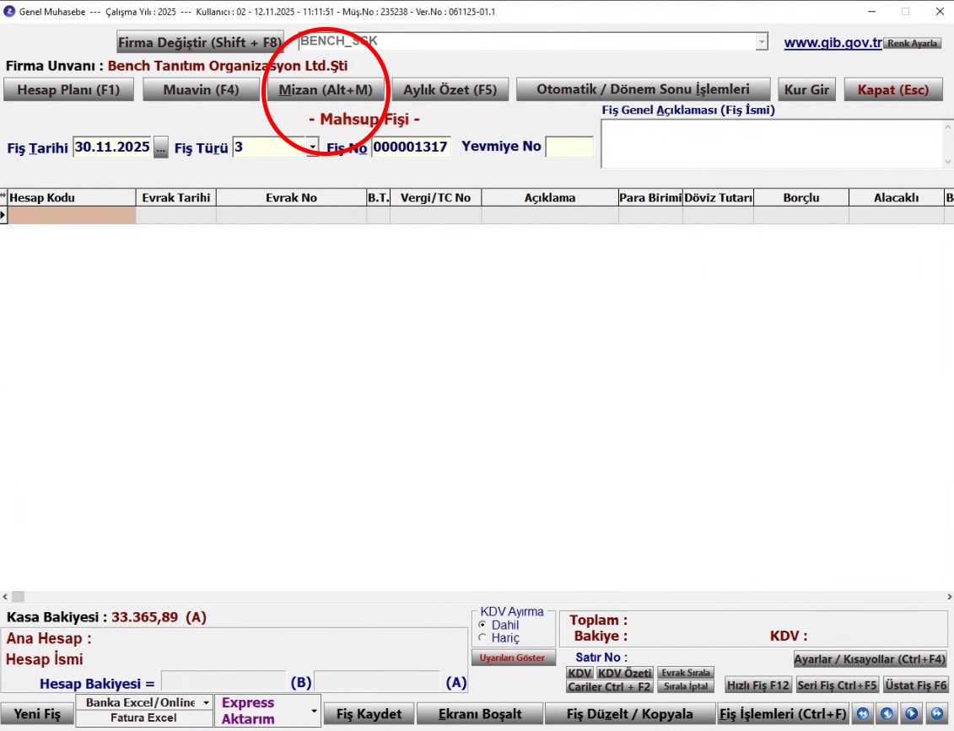Screen dimensions: 954x731
Task: Jump to the last voucher record
Action: [936, 714]
